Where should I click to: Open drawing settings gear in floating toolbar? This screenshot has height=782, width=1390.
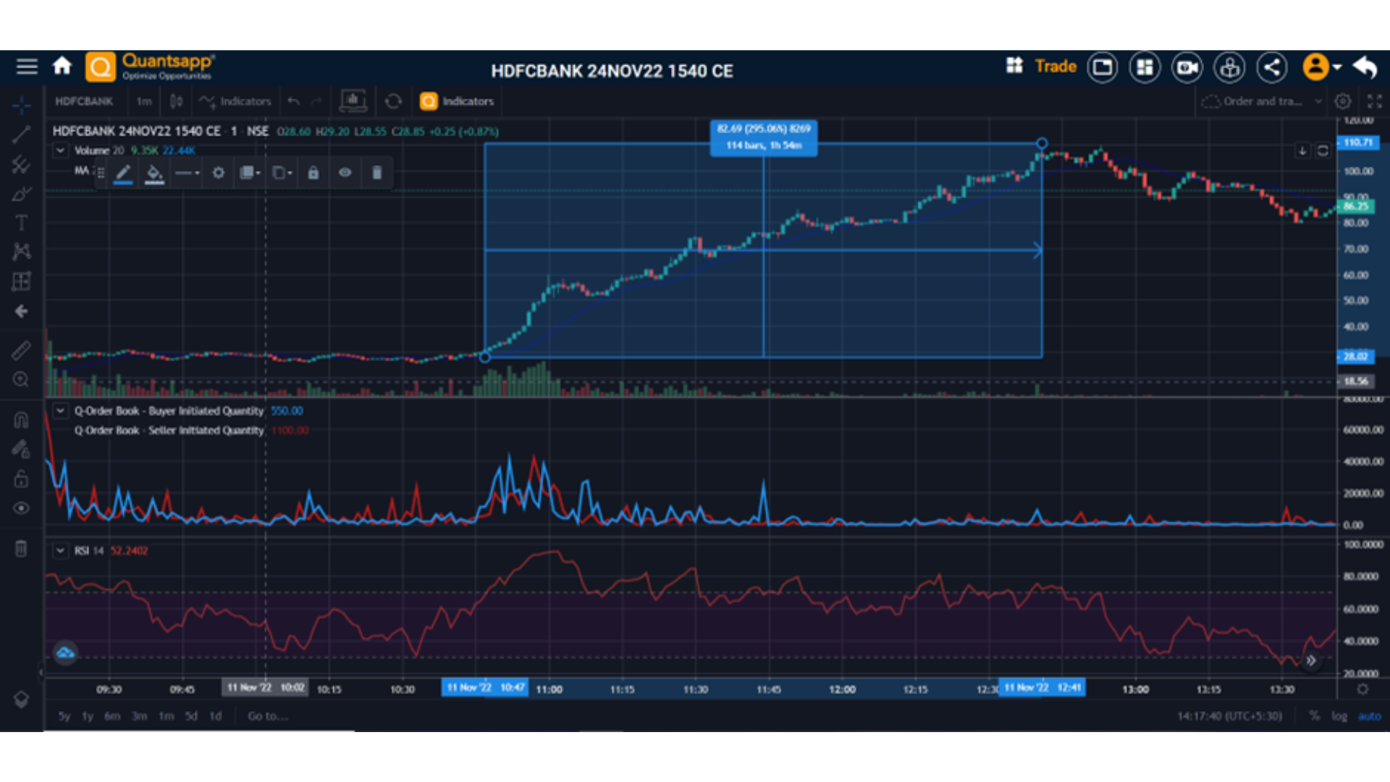click(218, 172)
